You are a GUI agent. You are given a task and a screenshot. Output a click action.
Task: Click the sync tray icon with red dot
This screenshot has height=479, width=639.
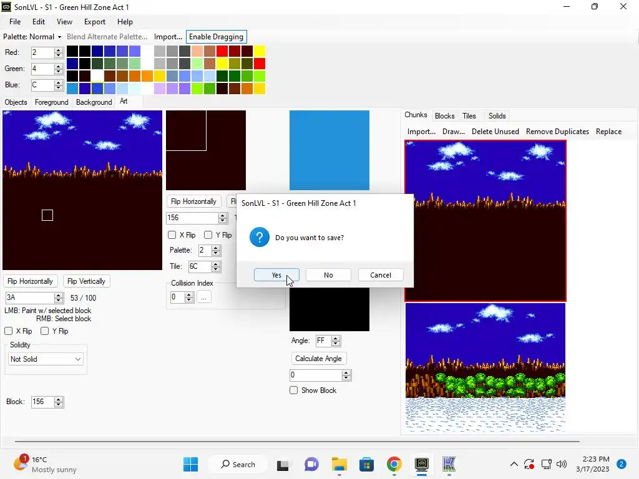point(529,464)
